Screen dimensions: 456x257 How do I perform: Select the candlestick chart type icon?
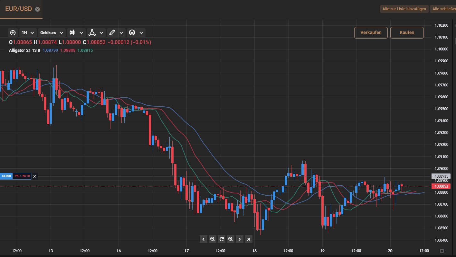click(72, 33)
